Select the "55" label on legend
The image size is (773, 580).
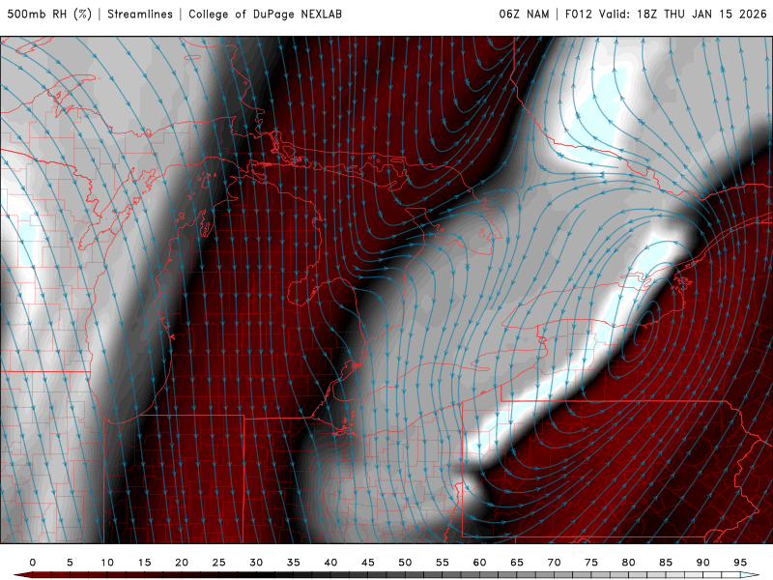click(443, 563)
